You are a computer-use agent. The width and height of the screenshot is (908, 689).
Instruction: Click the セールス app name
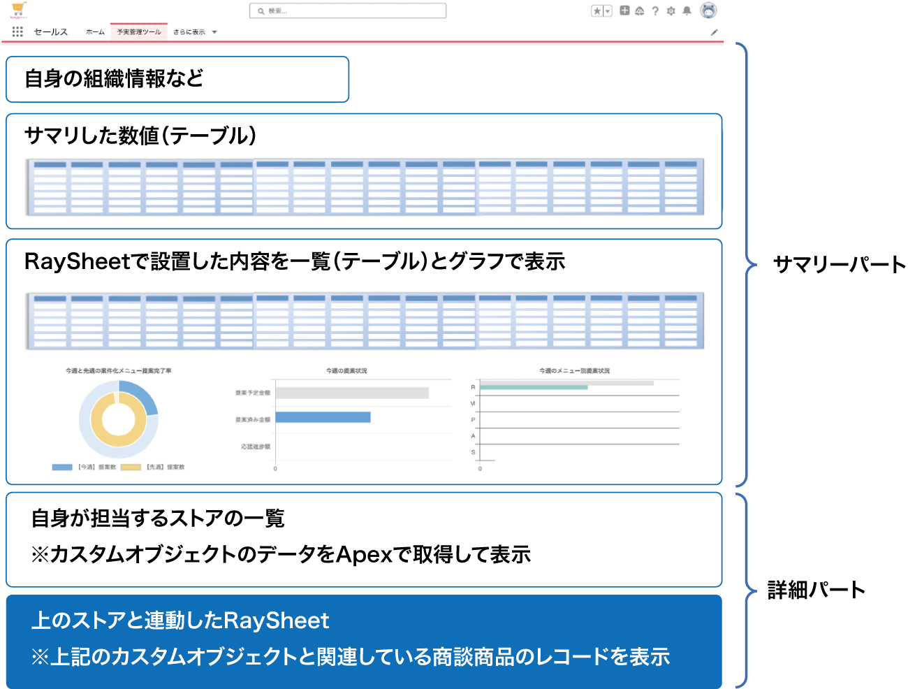click(51, 32)
